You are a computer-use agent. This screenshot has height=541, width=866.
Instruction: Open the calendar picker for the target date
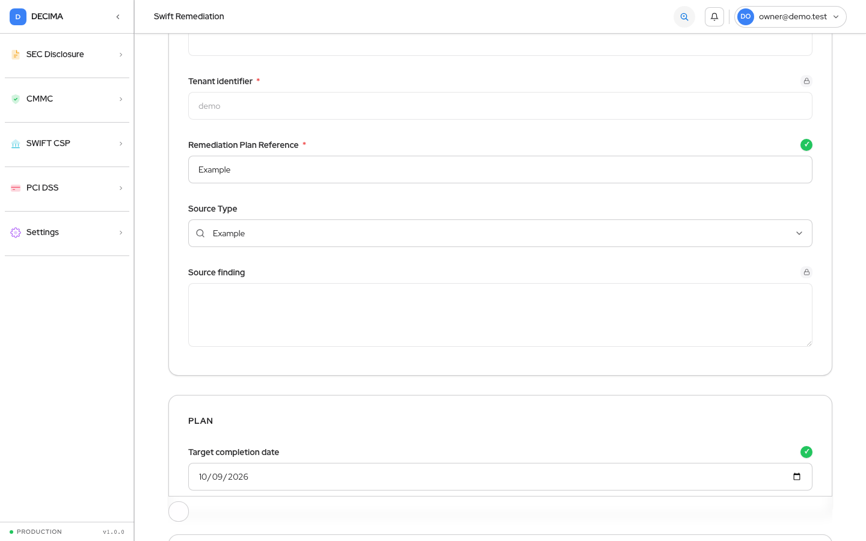pyautogui.click(x=797, y=477)
